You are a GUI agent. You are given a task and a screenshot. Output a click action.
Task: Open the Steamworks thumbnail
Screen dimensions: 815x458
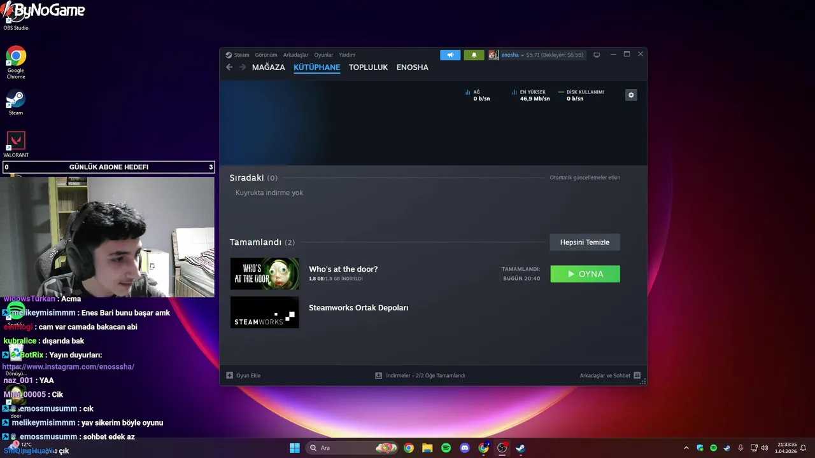264,312
